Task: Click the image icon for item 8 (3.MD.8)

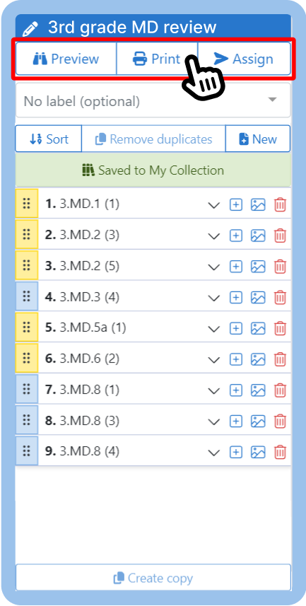Action: coord(258,421)
